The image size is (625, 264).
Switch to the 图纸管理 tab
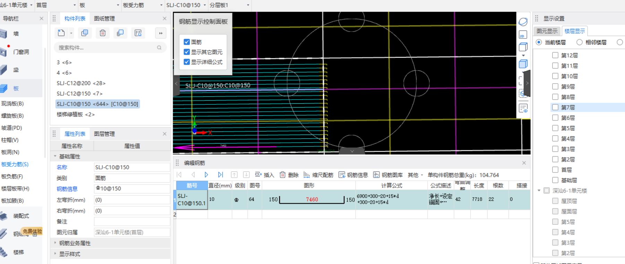(104, 18)
